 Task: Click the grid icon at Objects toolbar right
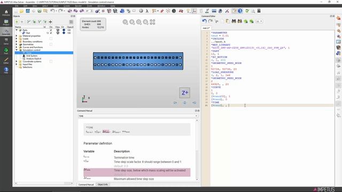(71, 22)
